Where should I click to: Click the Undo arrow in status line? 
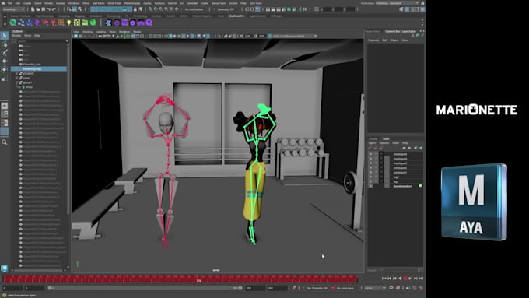[x=48, y=9]
